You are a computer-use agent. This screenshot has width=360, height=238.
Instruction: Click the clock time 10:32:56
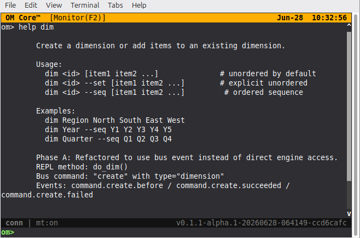pyautogui.click(x=329, y=18)
